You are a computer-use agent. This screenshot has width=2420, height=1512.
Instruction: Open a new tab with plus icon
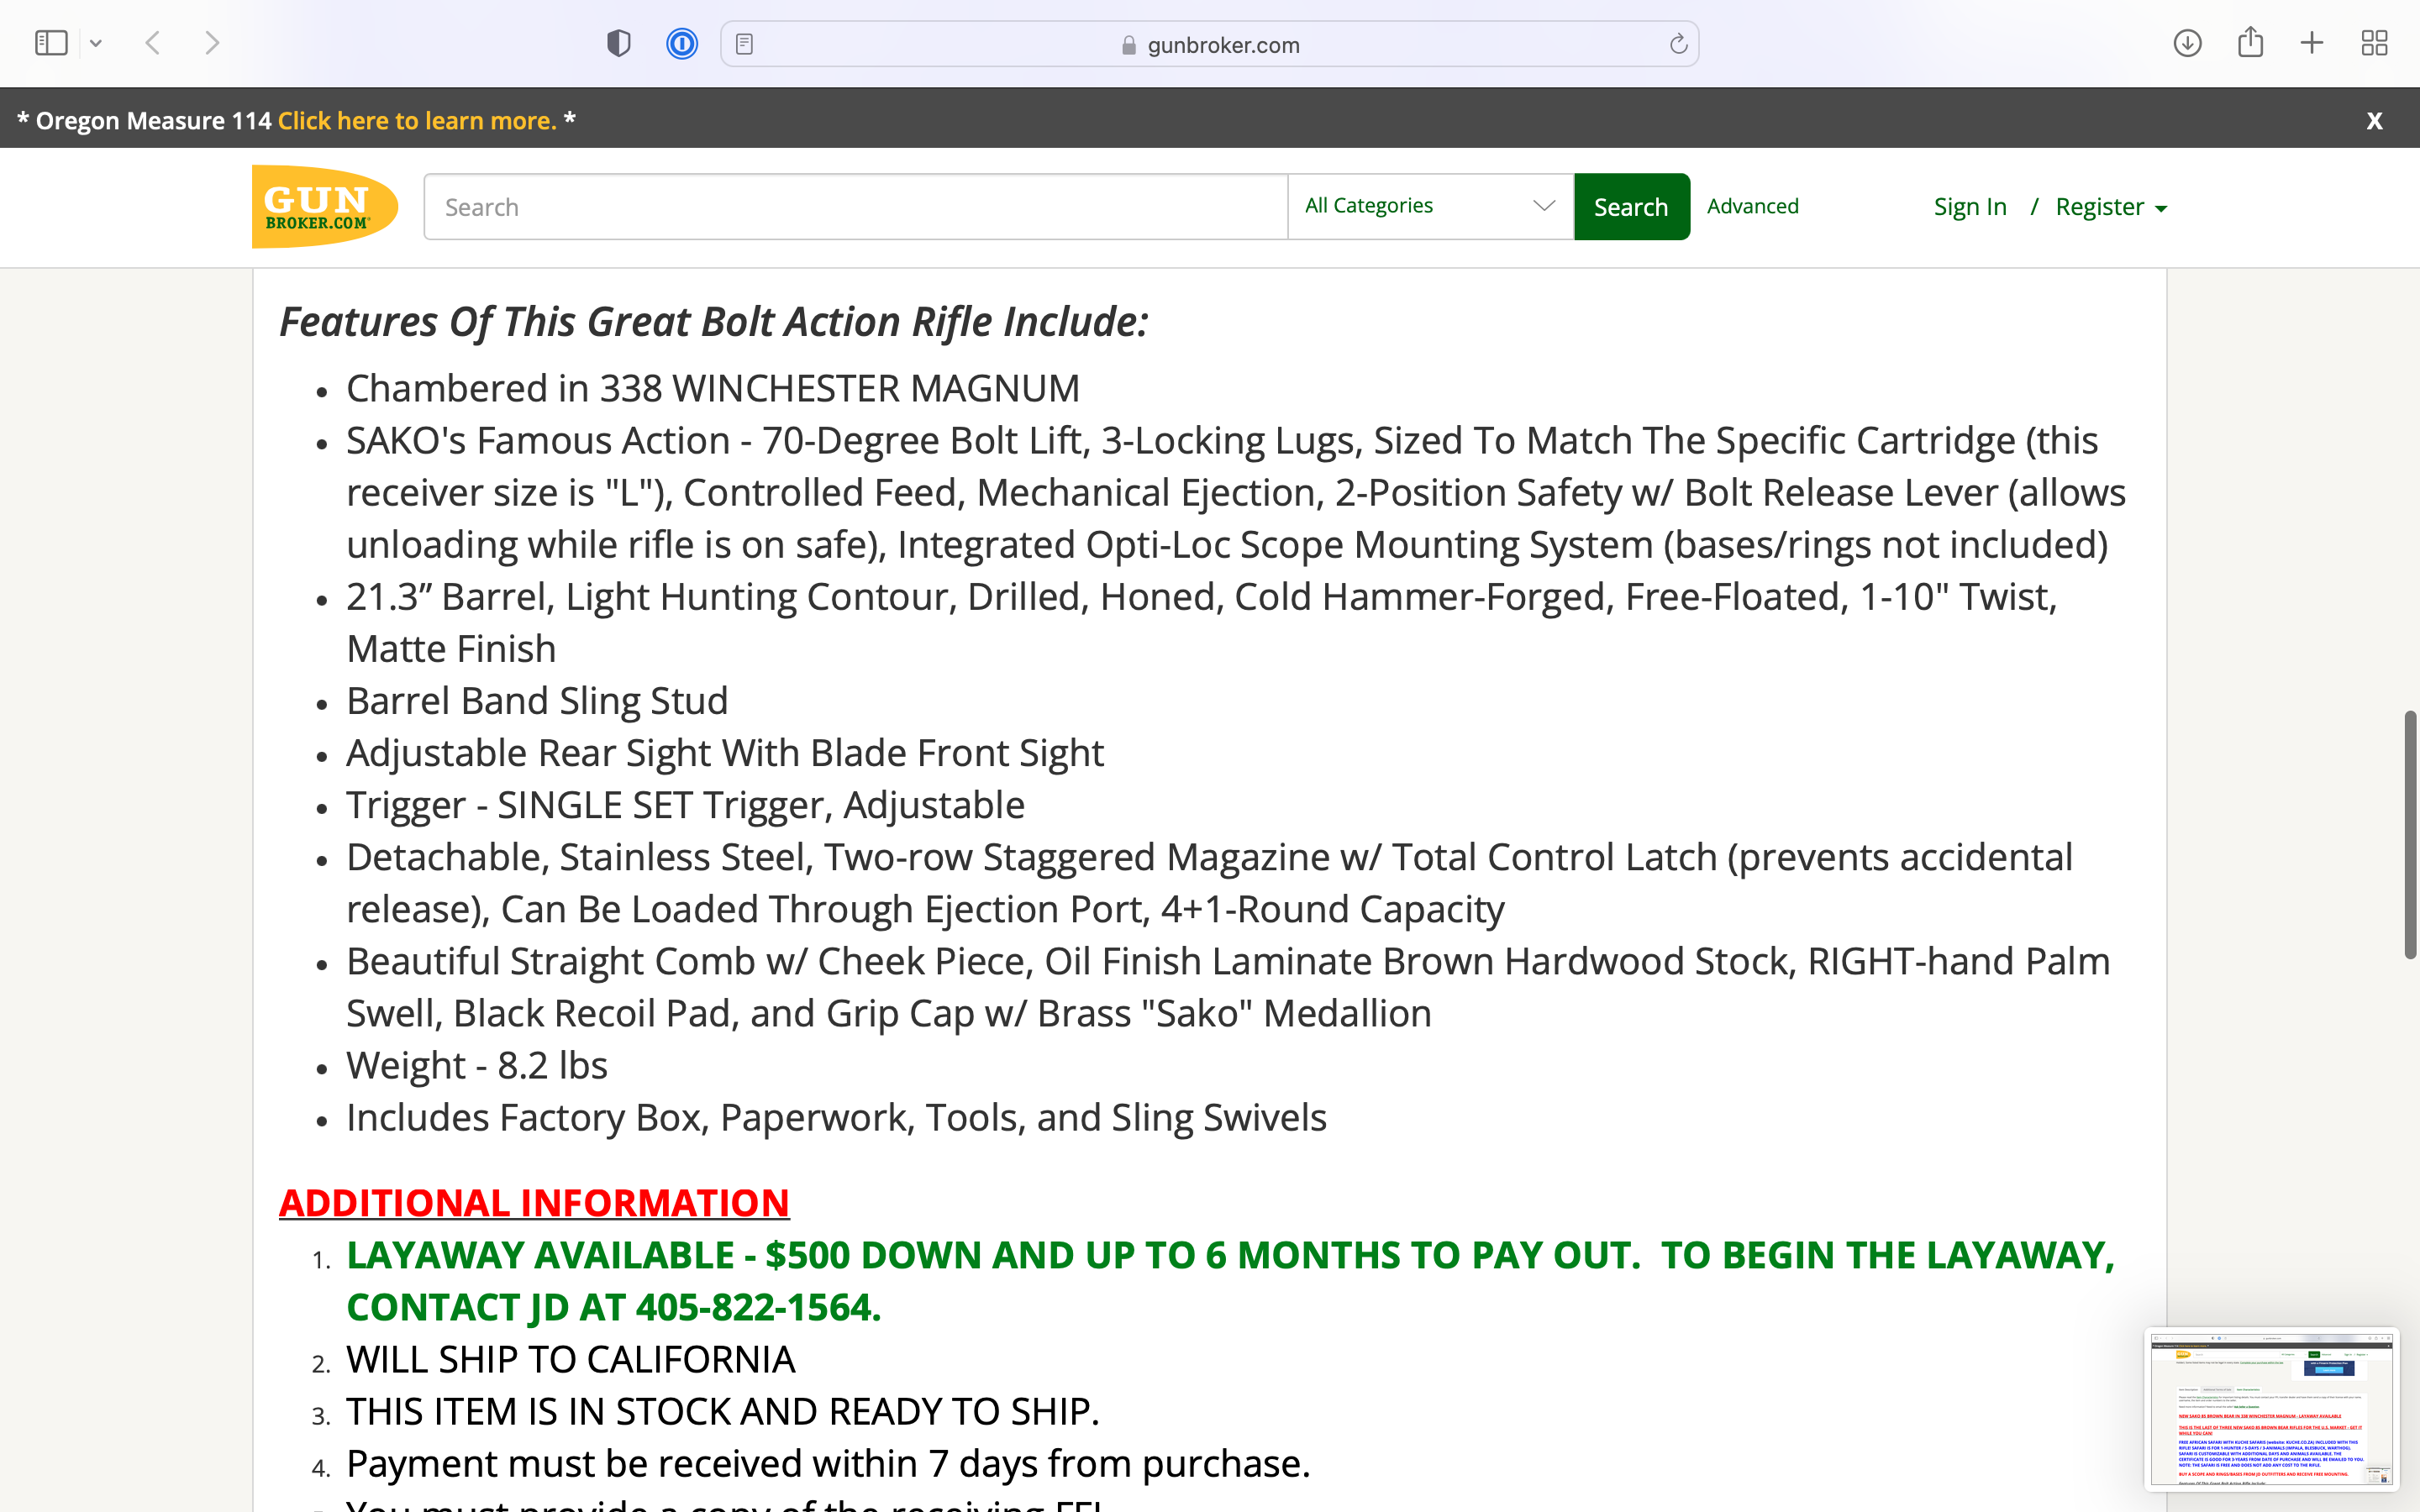point(2312,43)
